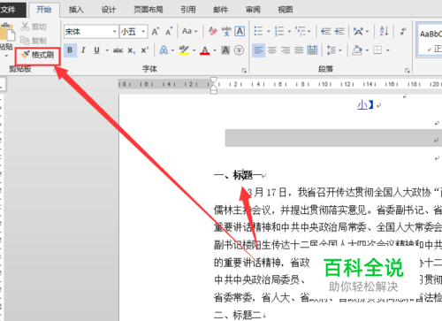Click the Copy (复制) button
The image size is (442, 321).
pyautogui.click(x=34, y=41)
